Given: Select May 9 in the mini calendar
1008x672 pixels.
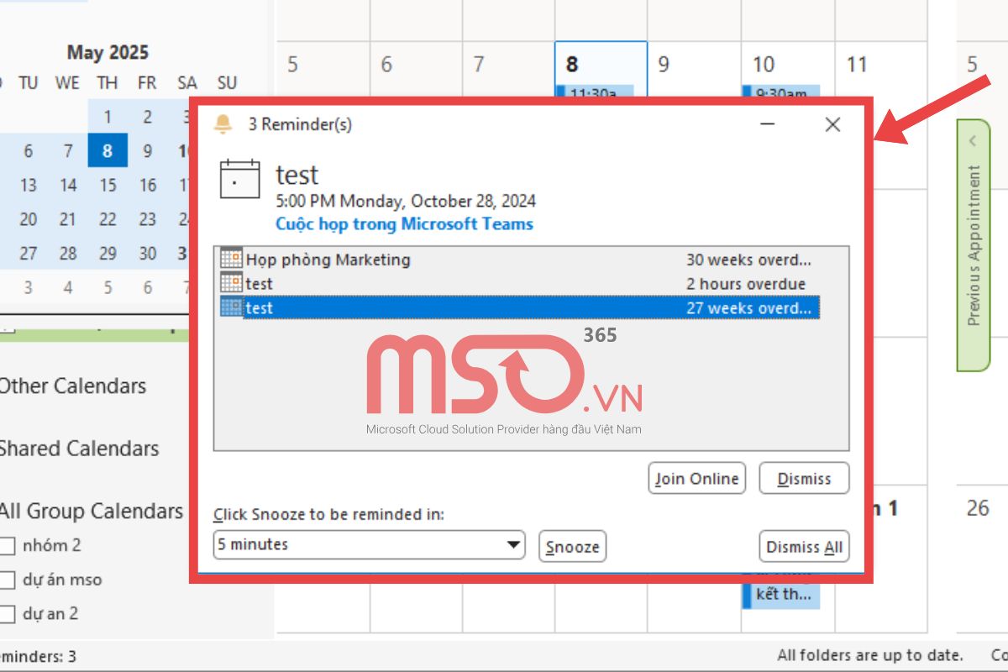Looking at the screenshot, I should [x=148, y=151].
